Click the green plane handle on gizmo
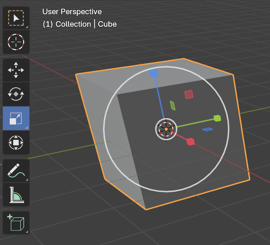 tap(172, 105)
